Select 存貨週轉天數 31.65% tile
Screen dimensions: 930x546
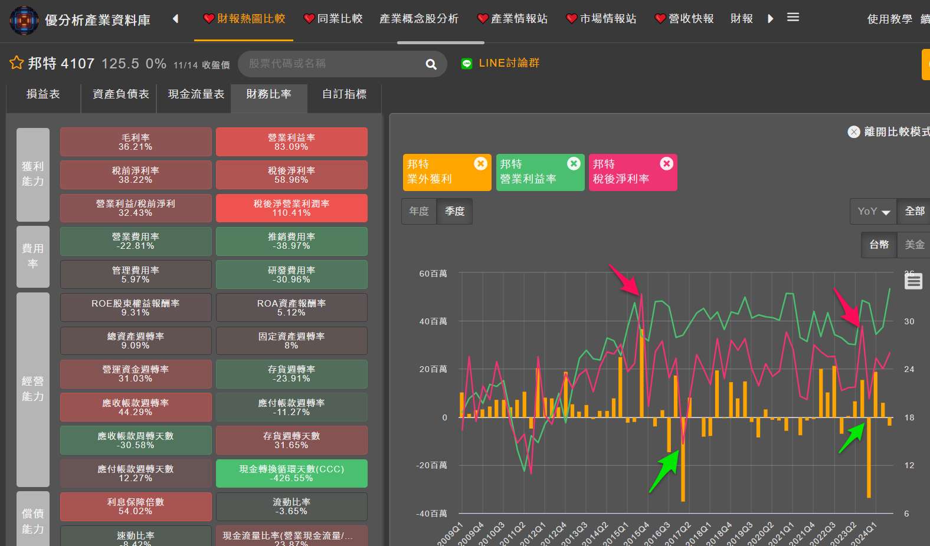[292, 440]
